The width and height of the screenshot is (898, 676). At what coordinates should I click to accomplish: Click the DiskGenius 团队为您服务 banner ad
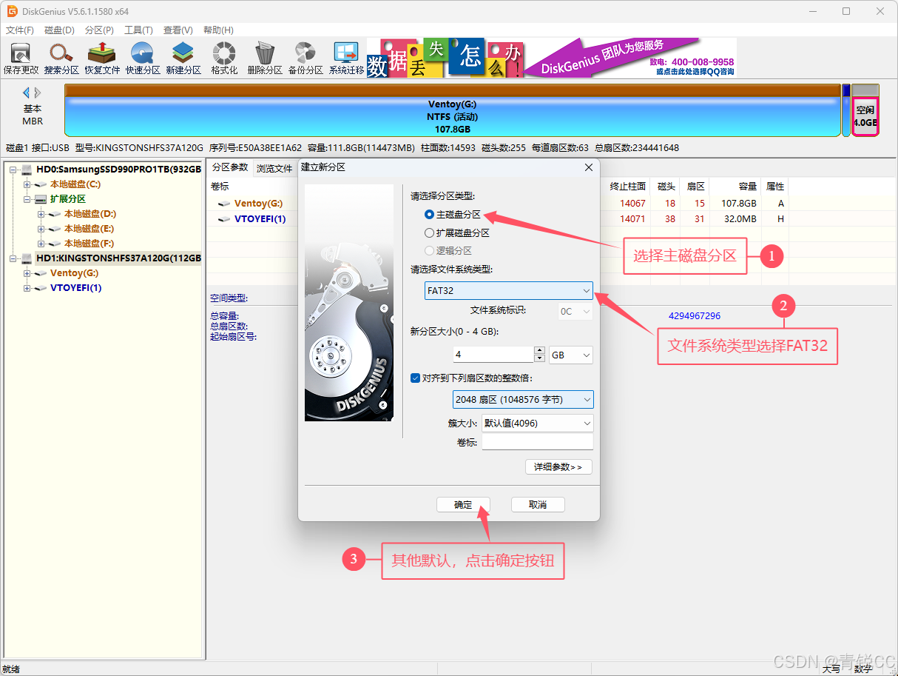tap(552, 57)
